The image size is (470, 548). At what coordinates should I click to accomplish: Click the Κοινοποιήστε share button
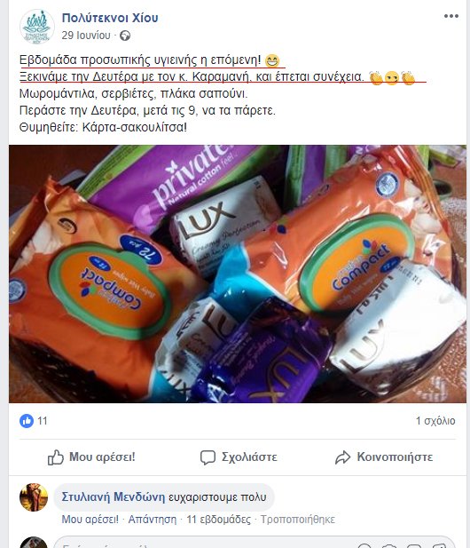point(384,457)
